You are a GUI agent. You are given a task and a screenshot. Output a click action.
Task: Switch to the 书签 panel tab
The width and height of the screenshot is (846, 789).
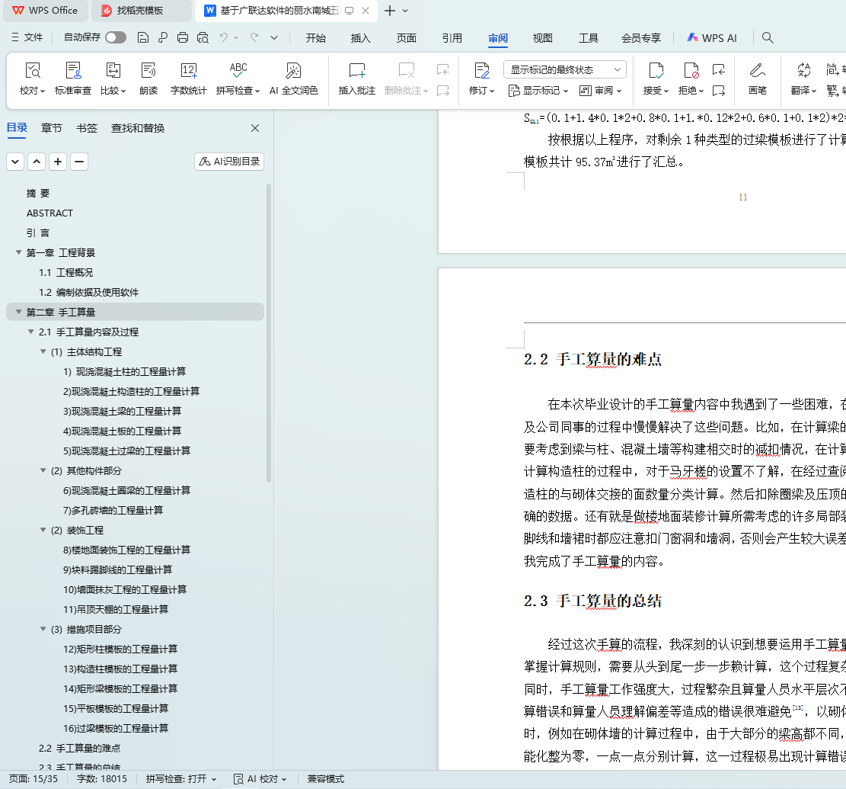click(87, 128)
